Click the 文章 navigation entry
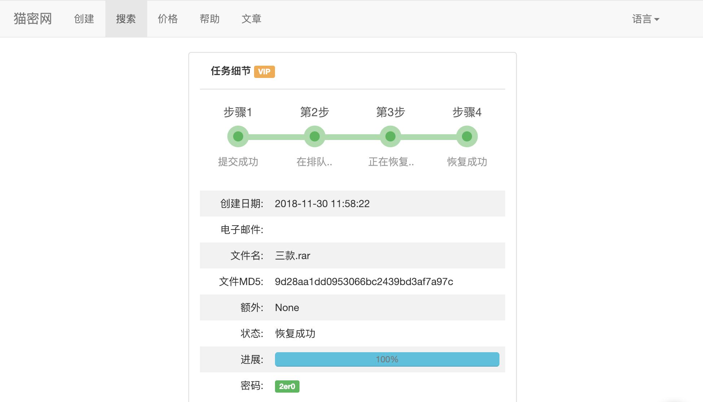703x402 pixels. pos(252,19)
